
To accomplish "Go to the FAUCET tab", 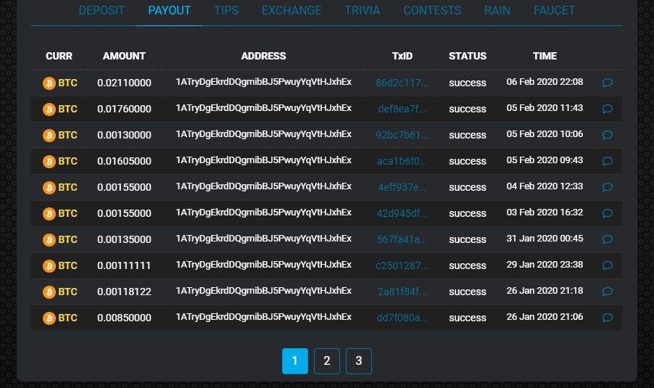I will [x=554, y=11].
